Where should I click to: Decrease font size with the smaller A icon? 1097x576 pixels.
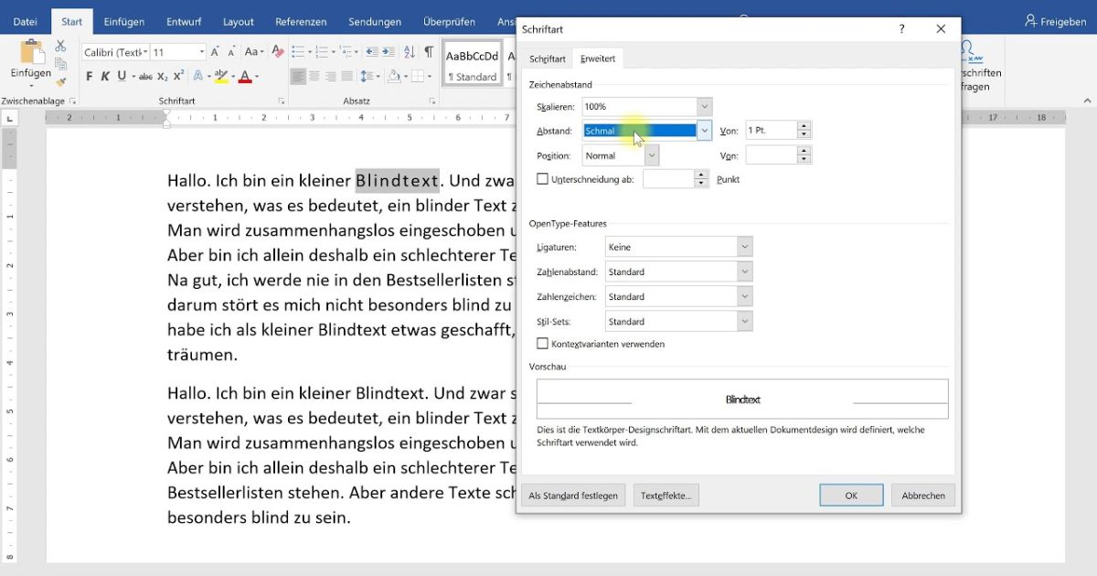[x=230, y=52]
